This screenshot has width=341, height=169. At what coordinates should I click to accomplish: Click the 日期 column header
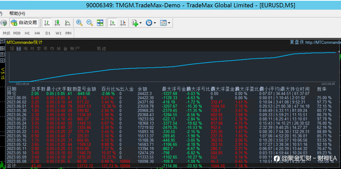coord(12,89)
